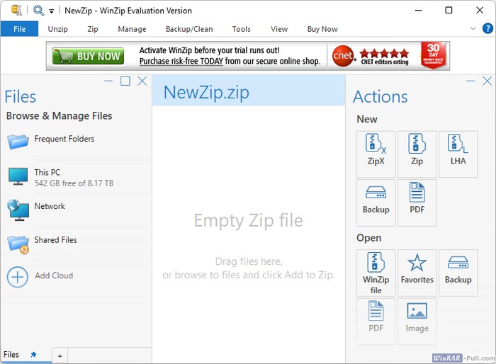The width and height of the screenshot is (496, 364).
Task: Open the Backup icon under Open section
Action: (458, 272)
